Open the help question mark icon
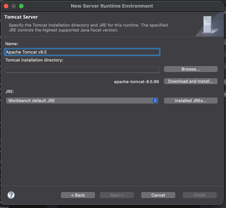 pyautogui.click(x=11, y=195)
